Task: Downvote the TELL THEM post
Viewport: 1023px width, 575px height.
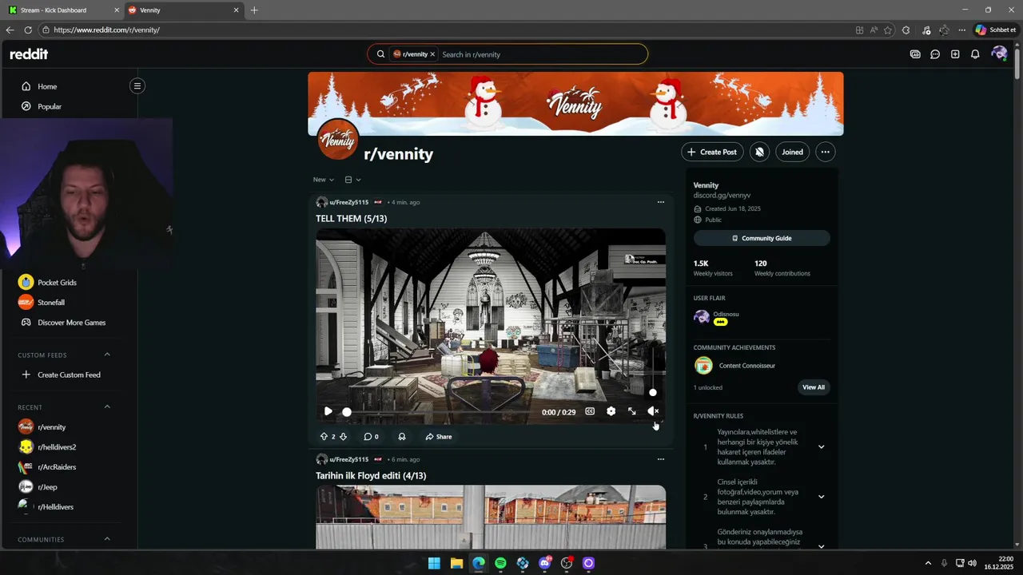Action: tap(343, 437)
